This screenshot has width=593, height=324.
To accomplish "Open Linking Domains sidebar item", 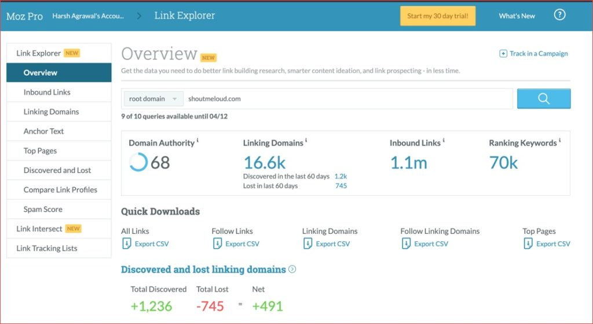I will tap(59, 111).
